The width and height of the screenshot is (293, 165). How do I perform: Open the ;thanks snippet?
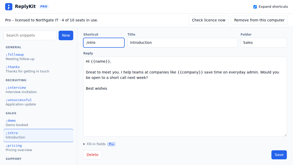click(x=39, y=69)
